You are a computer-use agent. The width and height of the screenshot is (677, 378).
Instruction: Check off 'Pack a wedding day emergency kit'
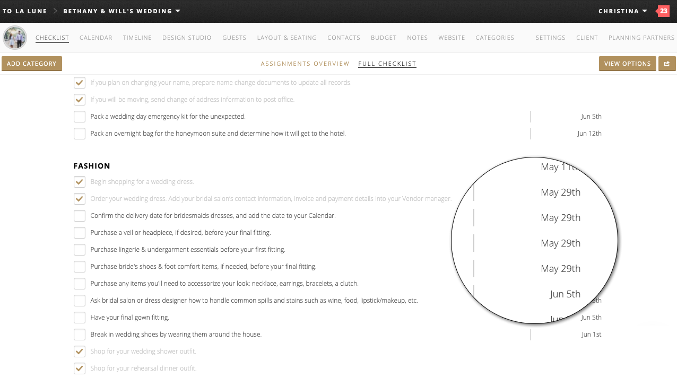tap(80, 117)
